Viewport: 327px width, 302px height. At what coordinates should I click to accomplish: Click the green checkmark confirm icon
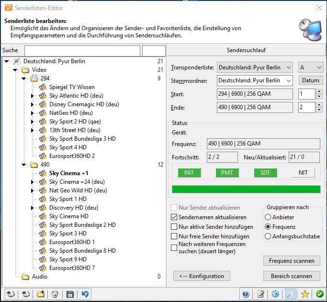coord(319,294)
